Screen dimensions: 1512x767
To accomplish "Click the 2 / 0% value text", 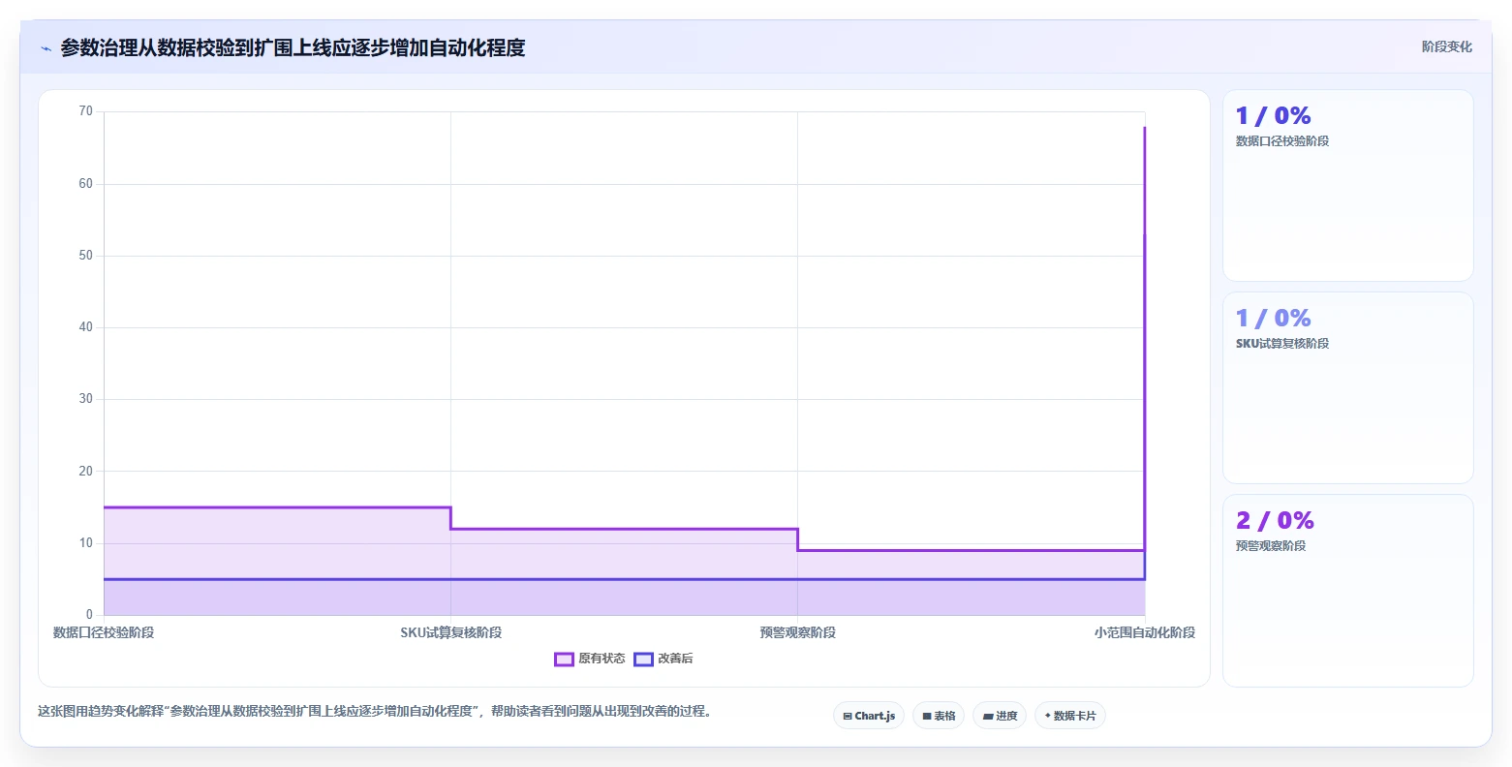I will pos(1275,521).
